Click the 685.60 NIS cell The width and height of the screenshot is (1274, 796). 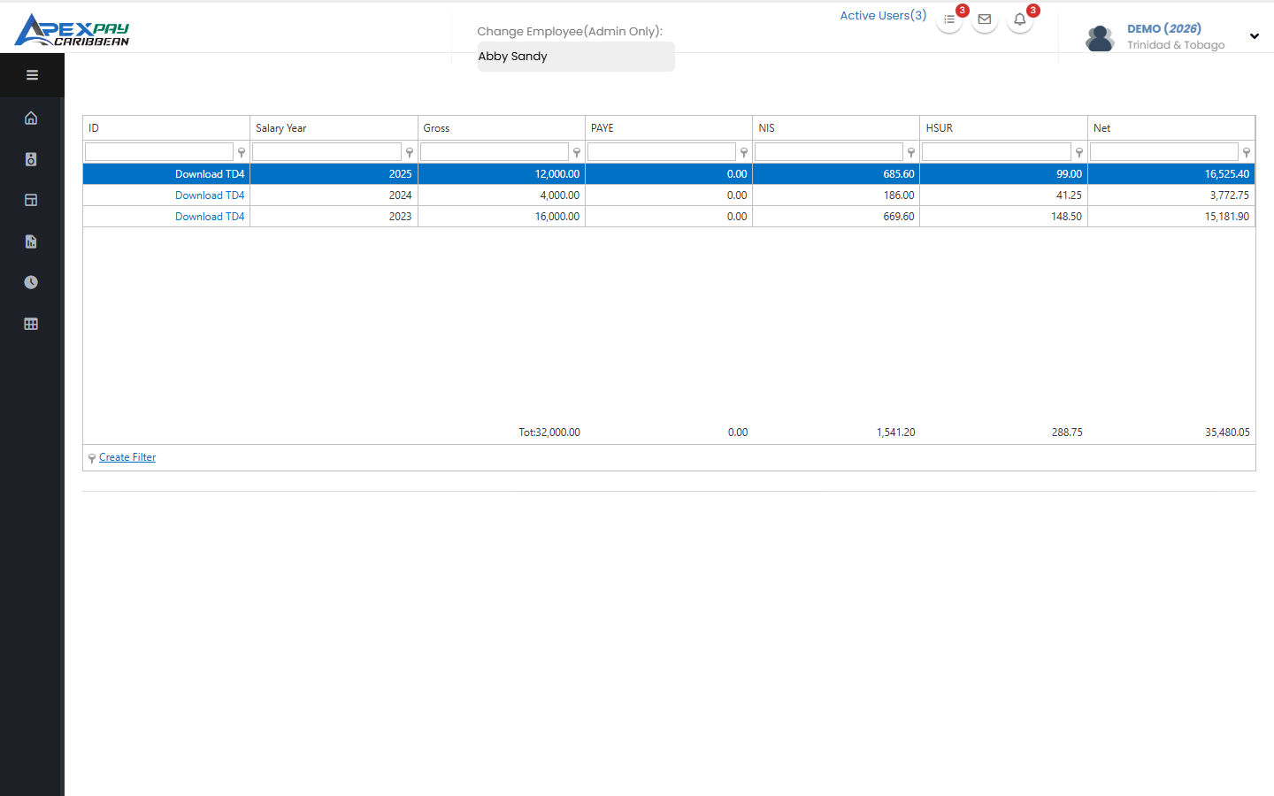pyautogui.click(x=836, y=174)
